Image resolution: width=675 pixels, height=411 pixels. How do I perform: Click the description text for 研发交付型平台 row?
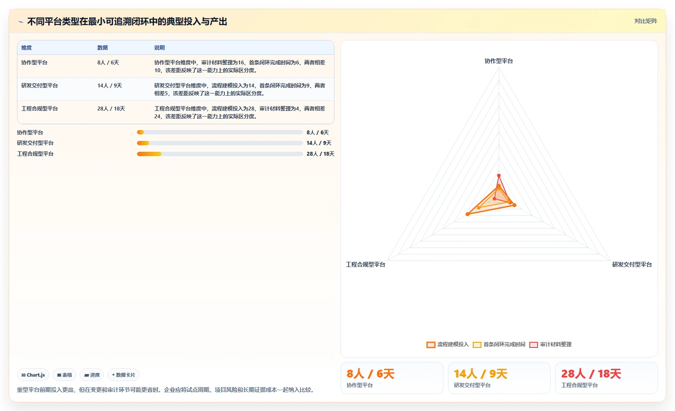(x=240, y=90)
